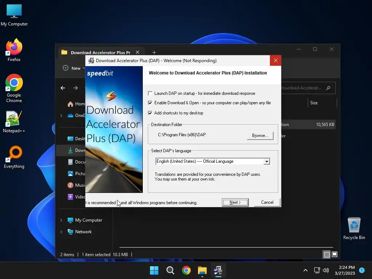Image resolution: width=372 pixels, height=279 pixels.
Task: Open Google Chrome desktop shortcut
Action: coord(14,88)
